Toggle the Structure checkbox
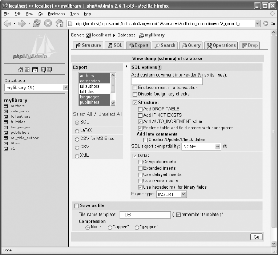 [135, 103]
